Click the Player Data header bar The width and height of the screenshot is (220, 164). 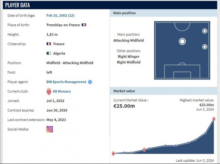tap(110, 5)
